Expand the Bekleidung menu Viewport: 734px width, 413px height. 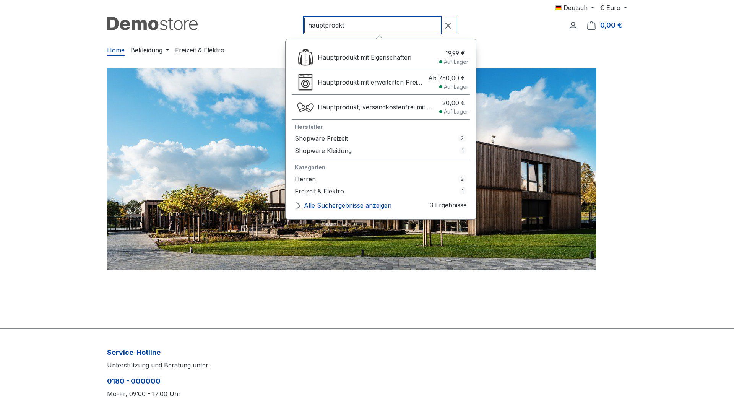click(x=150, y=50)
